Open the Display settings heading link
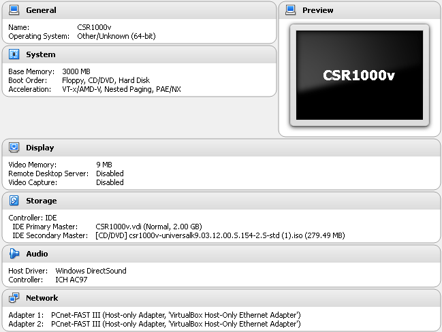The image size is (442, 332). (40, 148)
